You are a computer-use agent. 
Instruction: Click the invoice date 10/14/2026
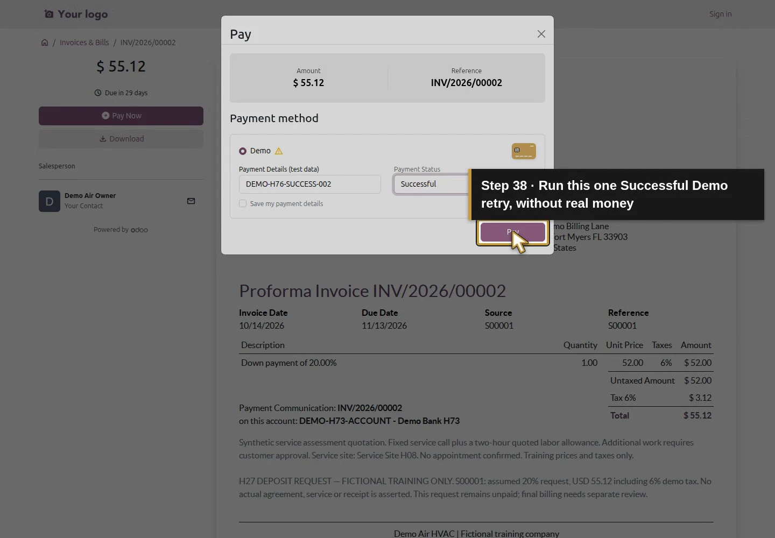262,326
